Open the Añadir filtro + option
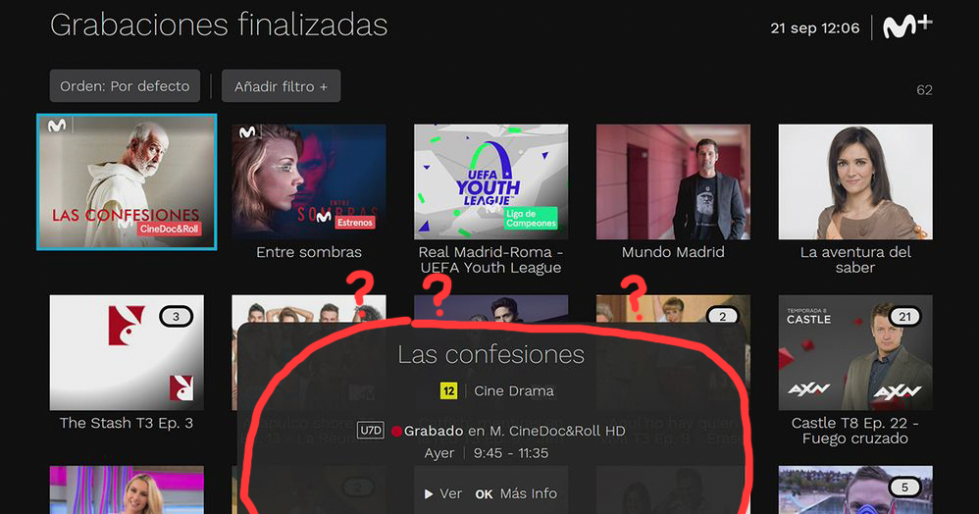979x514 pixels. [281, 85]
